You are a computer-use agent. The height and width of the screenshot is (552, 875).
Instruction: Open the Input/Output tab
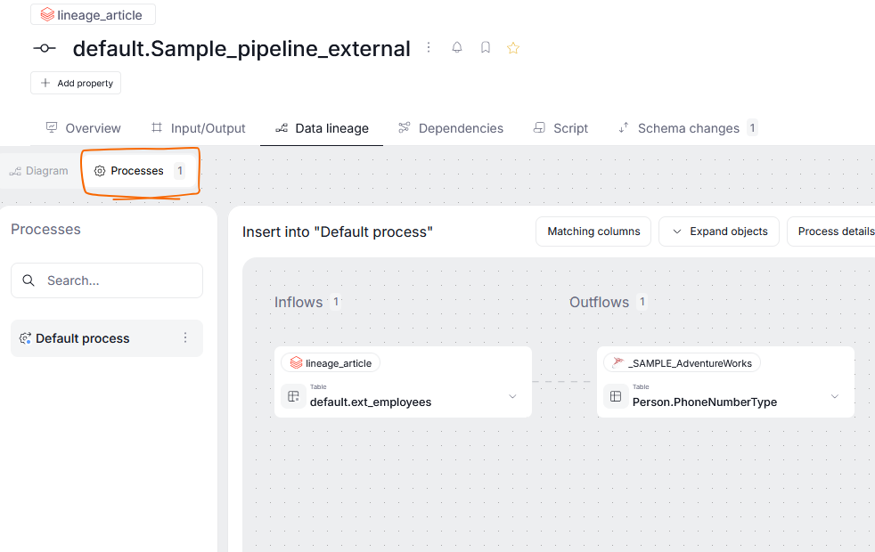pos(198,128)
